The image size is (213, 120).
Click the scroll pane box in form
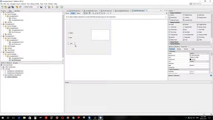coord(101,35)
